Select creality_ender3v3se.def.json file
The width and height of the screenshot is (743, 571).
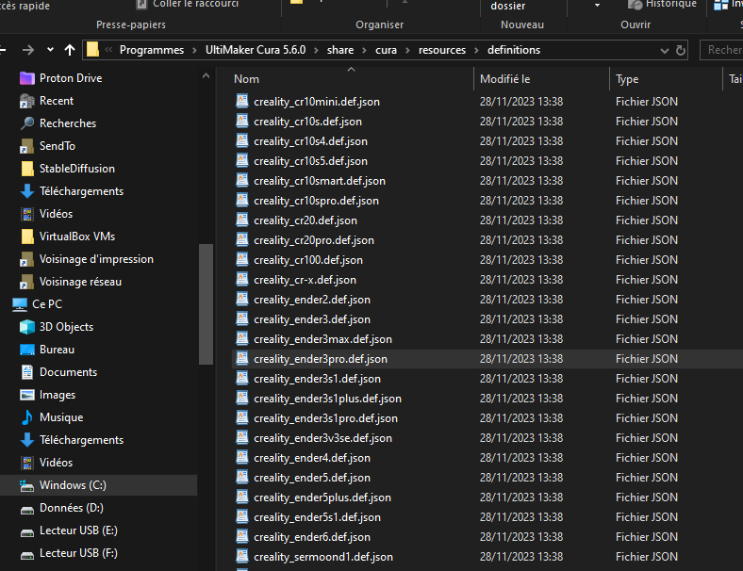[322, 438]
